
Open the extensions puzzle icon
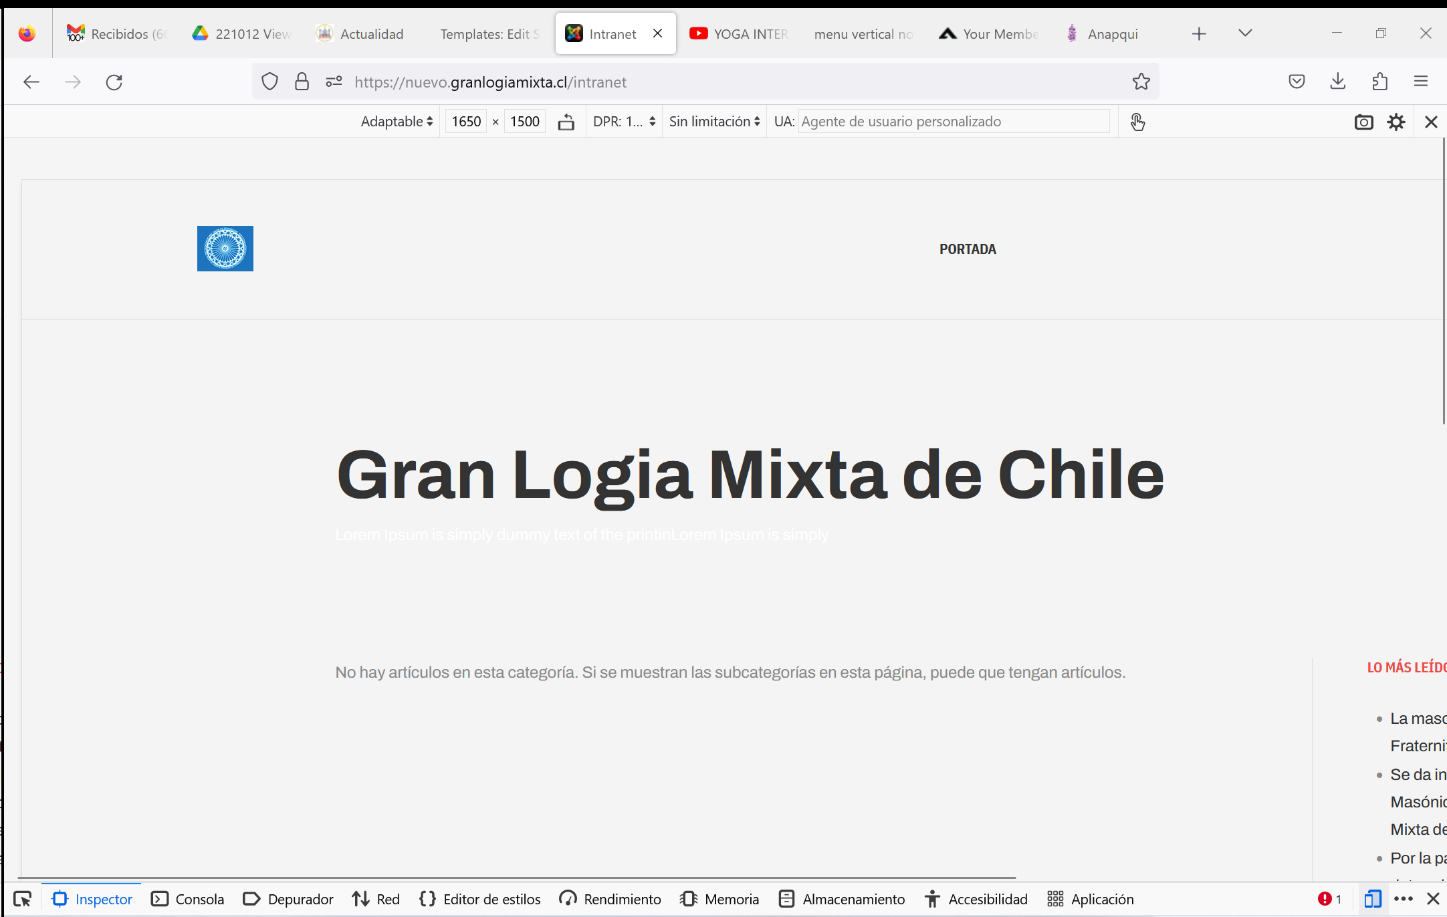[1379, 82]
